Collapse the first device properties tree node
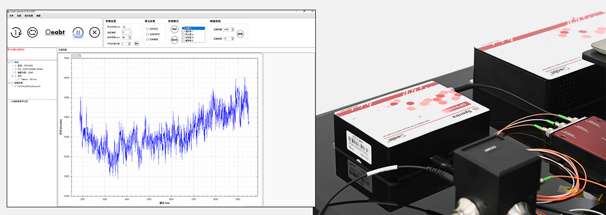Viewport: 606px width, 215px height. (x=9, y=62)
